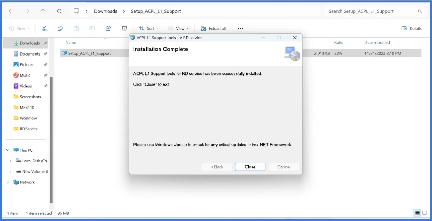Refresh the File Explorer folder view
The width and height of the screenshot is (432, 221).
(59, 11)
